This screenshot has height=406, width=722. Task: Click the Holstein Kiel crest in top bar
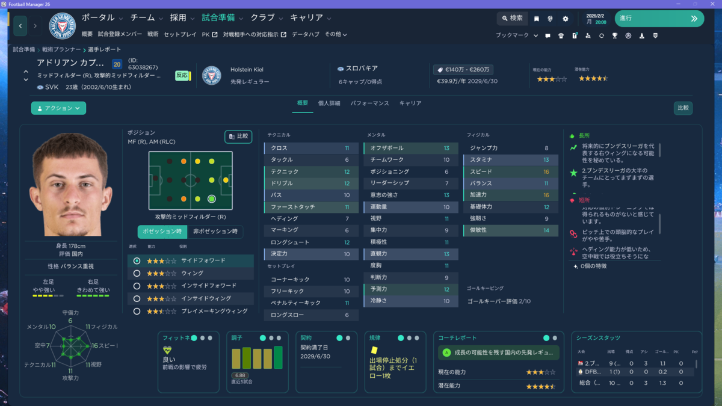(62, 26)
